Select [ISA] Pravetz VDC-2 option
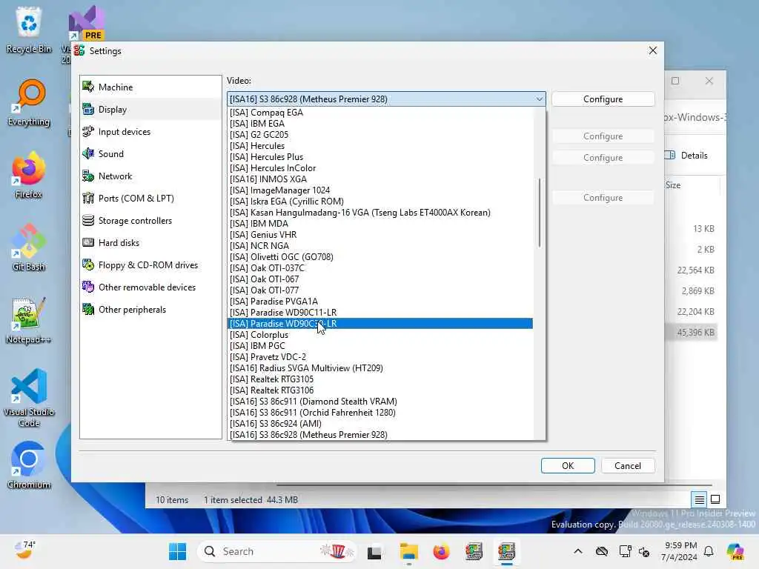This screenshot has width=759, height=569. pyautogui.click(x=380, y=357)
